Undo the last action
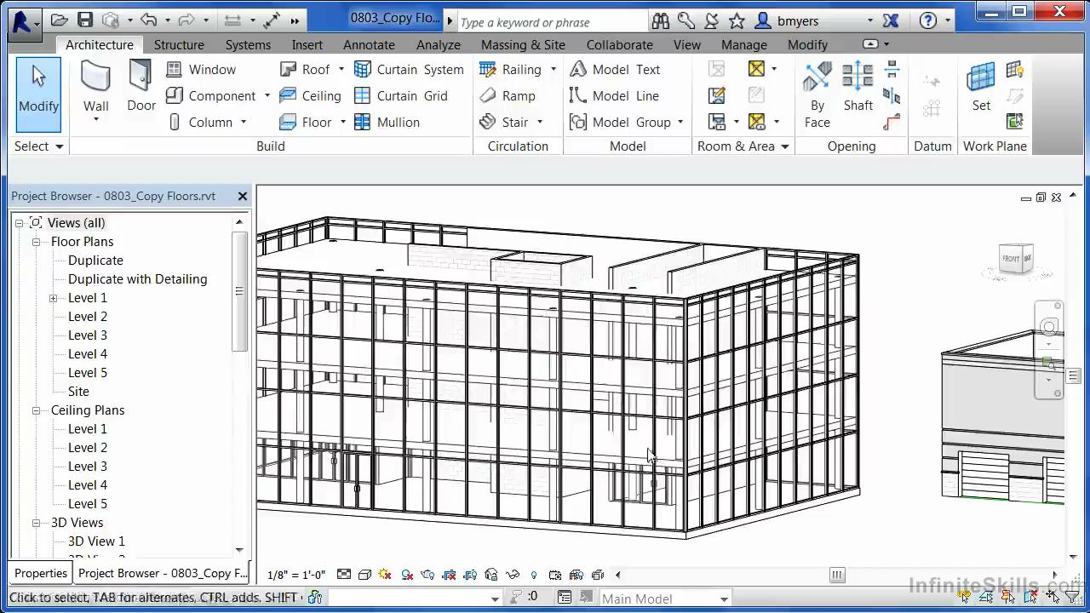 148,20
